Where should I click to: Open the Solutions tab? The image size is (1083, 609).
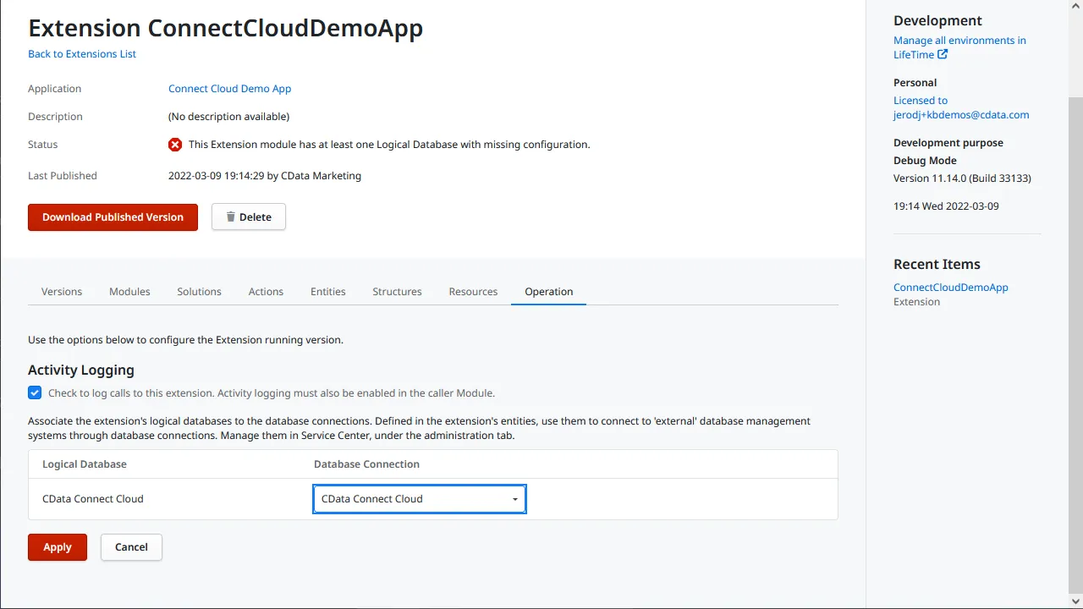coord(199,291)
